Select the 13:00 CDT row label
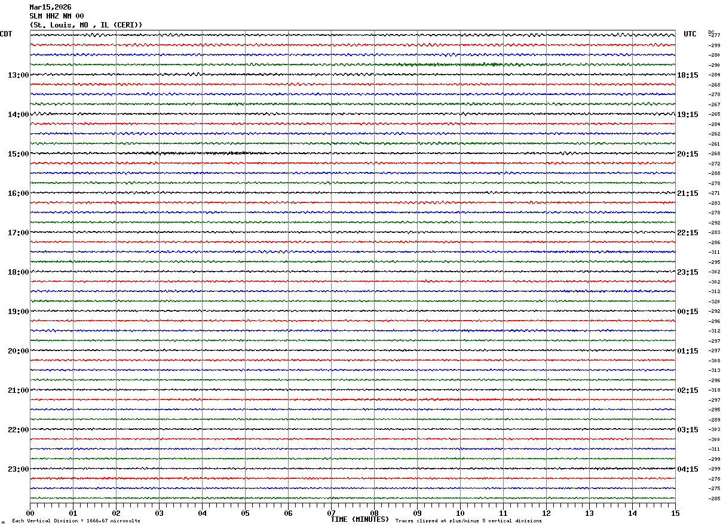The image size is (723, 529). pos(18,75)
